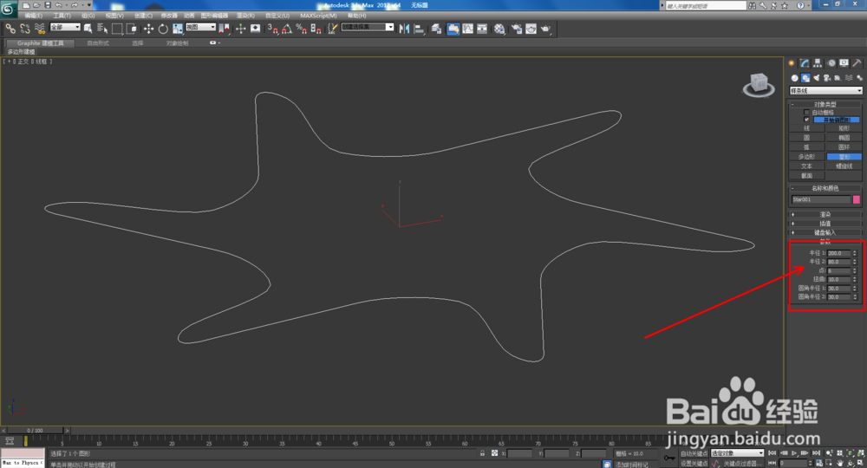Open the pink object color swatch
This screenshot has height=468, width=867.
[857, 199]
